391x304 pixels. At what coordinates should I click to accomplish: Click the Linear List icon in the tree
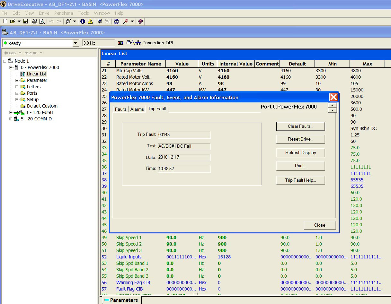click(x=22, y=74)
